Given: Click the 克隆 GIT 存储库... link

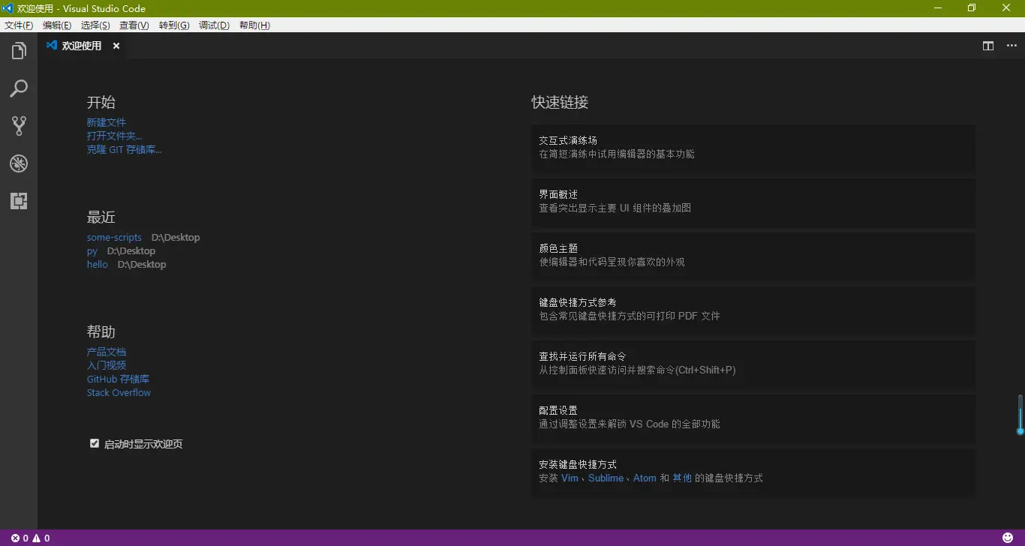Looking at the screenshot, I should click(x=124, y=149).
